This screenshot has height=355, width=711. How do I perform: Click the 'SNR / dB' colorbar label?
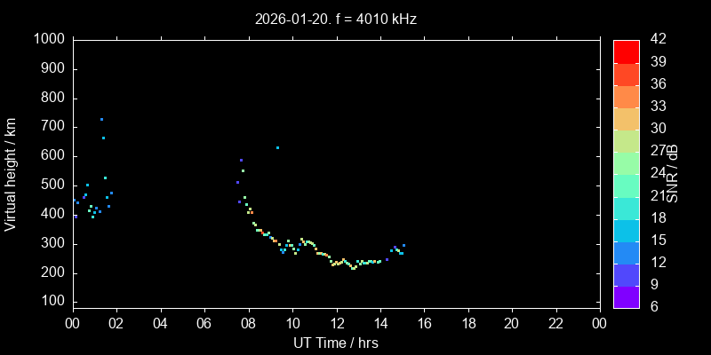pos(680,173)
